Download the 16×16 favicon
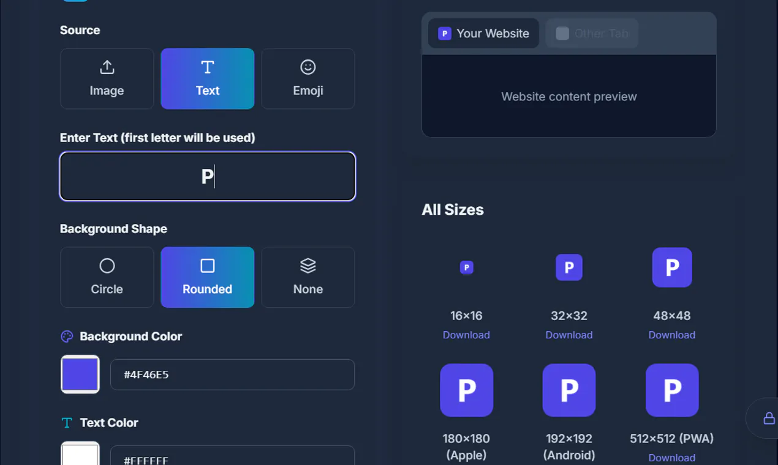The width and height of the screenshot is (778, 465). point(466,335)
